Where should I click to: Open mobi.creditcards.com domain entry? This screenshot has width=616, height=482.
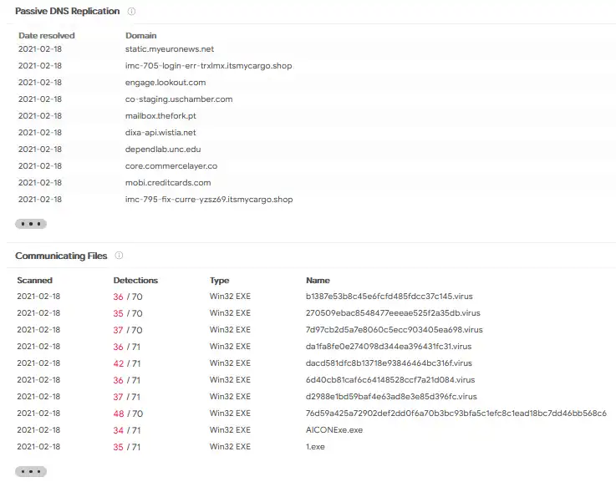(x=168, y=182)
